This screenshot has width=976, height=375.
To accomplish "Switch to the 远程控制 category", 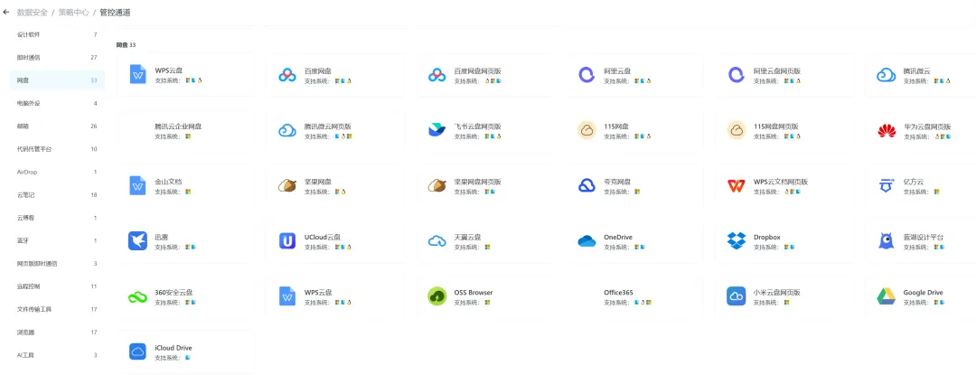I will tap(57, 286).
